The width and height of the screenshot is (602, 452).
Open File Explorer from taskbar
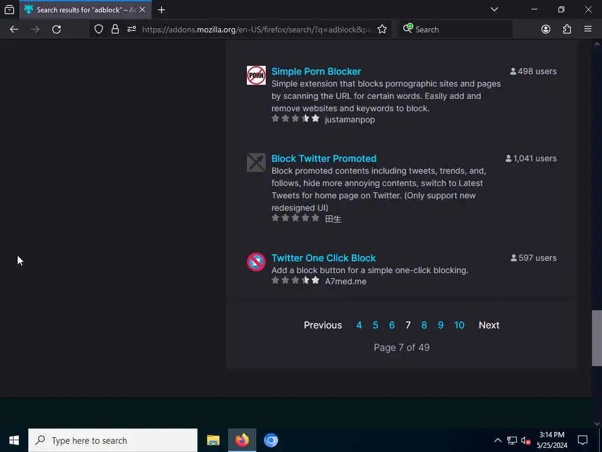click(213, 440)
